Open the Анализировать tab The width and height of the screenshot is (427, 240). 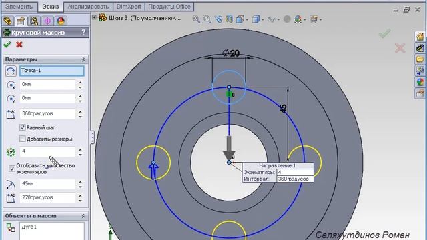pos(88,7)
